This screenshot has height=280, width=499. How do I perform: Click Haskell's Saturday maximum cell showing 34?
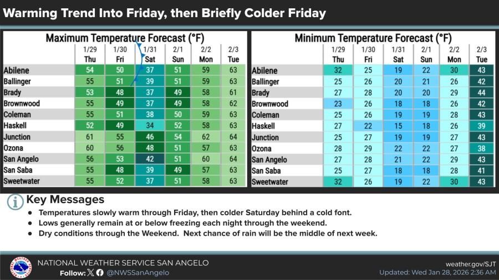coord(150,126)
